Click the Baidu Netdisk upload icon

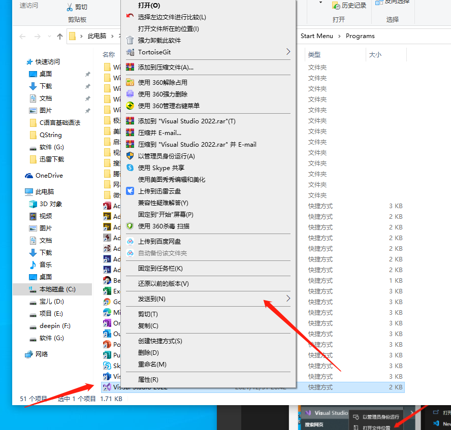point(130,242)
